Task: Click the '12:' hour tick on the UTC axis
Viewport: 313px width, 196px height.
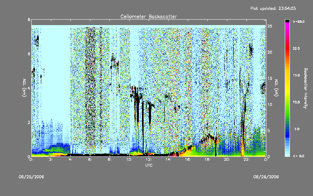Action: [x=149, y=160]
